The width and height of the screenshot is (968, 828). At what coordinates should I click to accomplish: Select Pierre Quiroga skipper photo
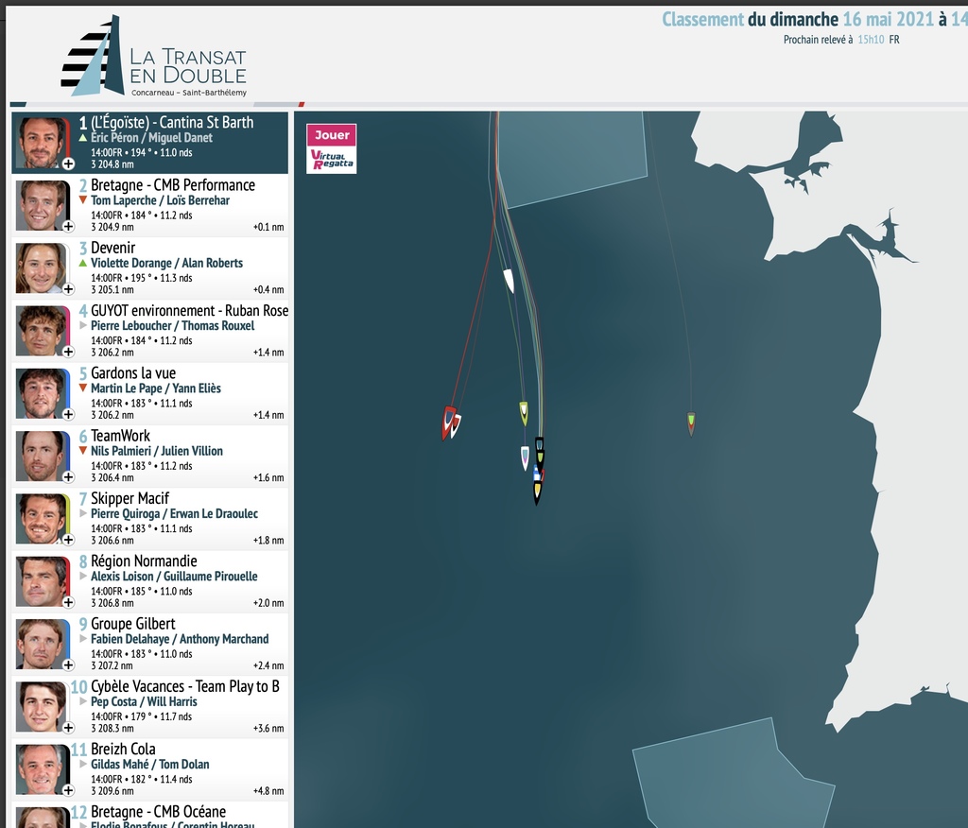(x=41, y=519)
